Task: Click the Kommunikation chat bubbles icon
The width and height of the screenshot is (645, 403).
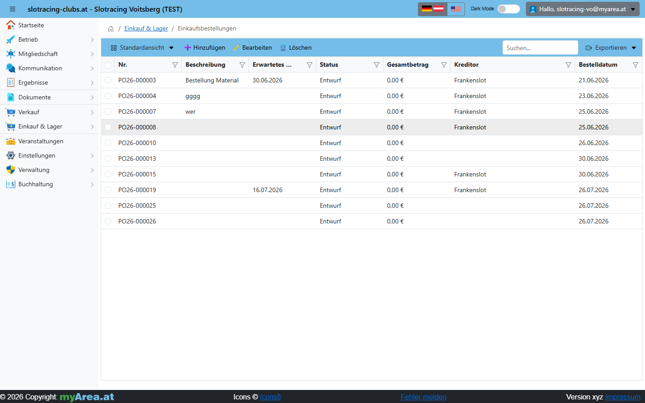Action: pos(11,68)
